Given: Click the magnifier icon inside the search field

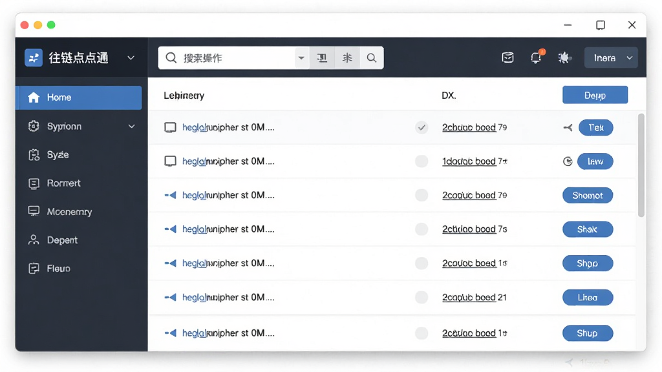Looking at the screenshot, I should (x=171, y=57).
